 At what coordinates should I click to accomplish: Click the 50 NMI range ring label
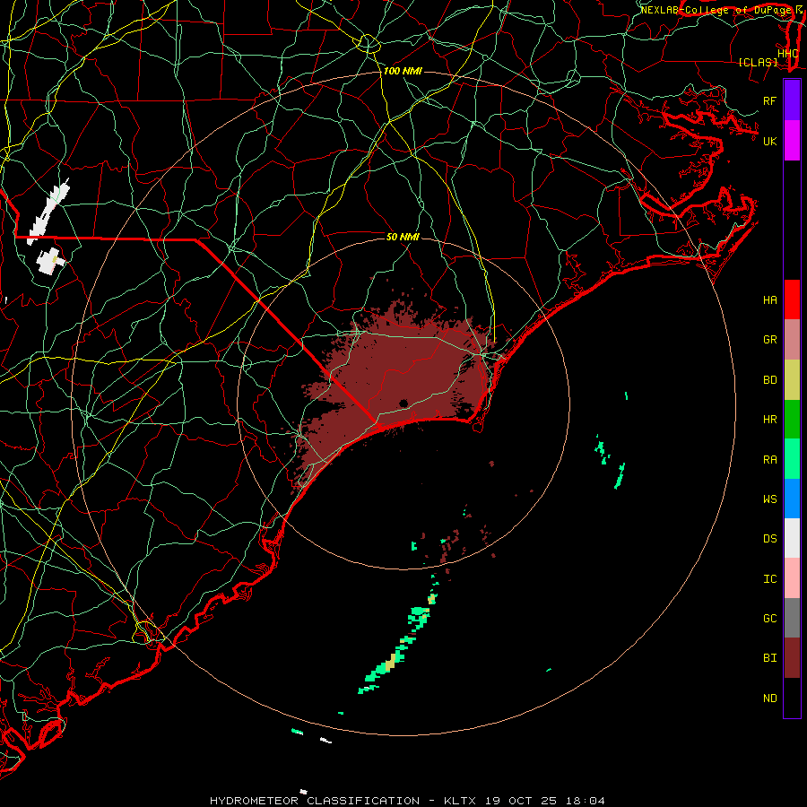[x=403, y=237]
